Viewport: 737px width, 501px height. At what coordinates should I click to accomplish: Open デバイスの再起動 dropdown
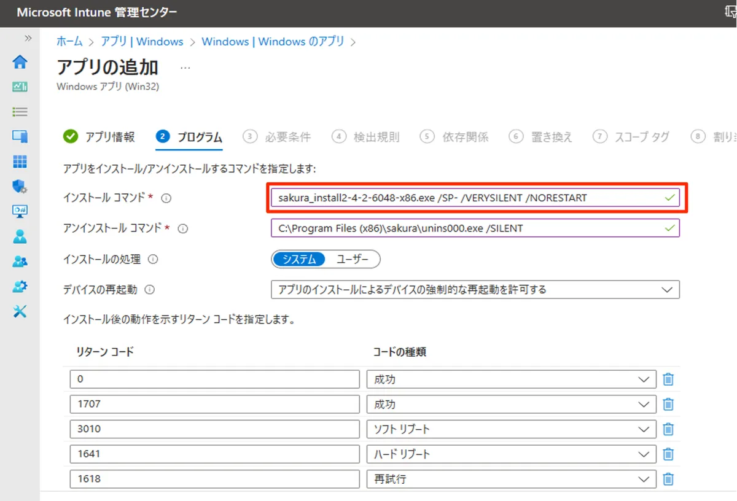(475, 289)
